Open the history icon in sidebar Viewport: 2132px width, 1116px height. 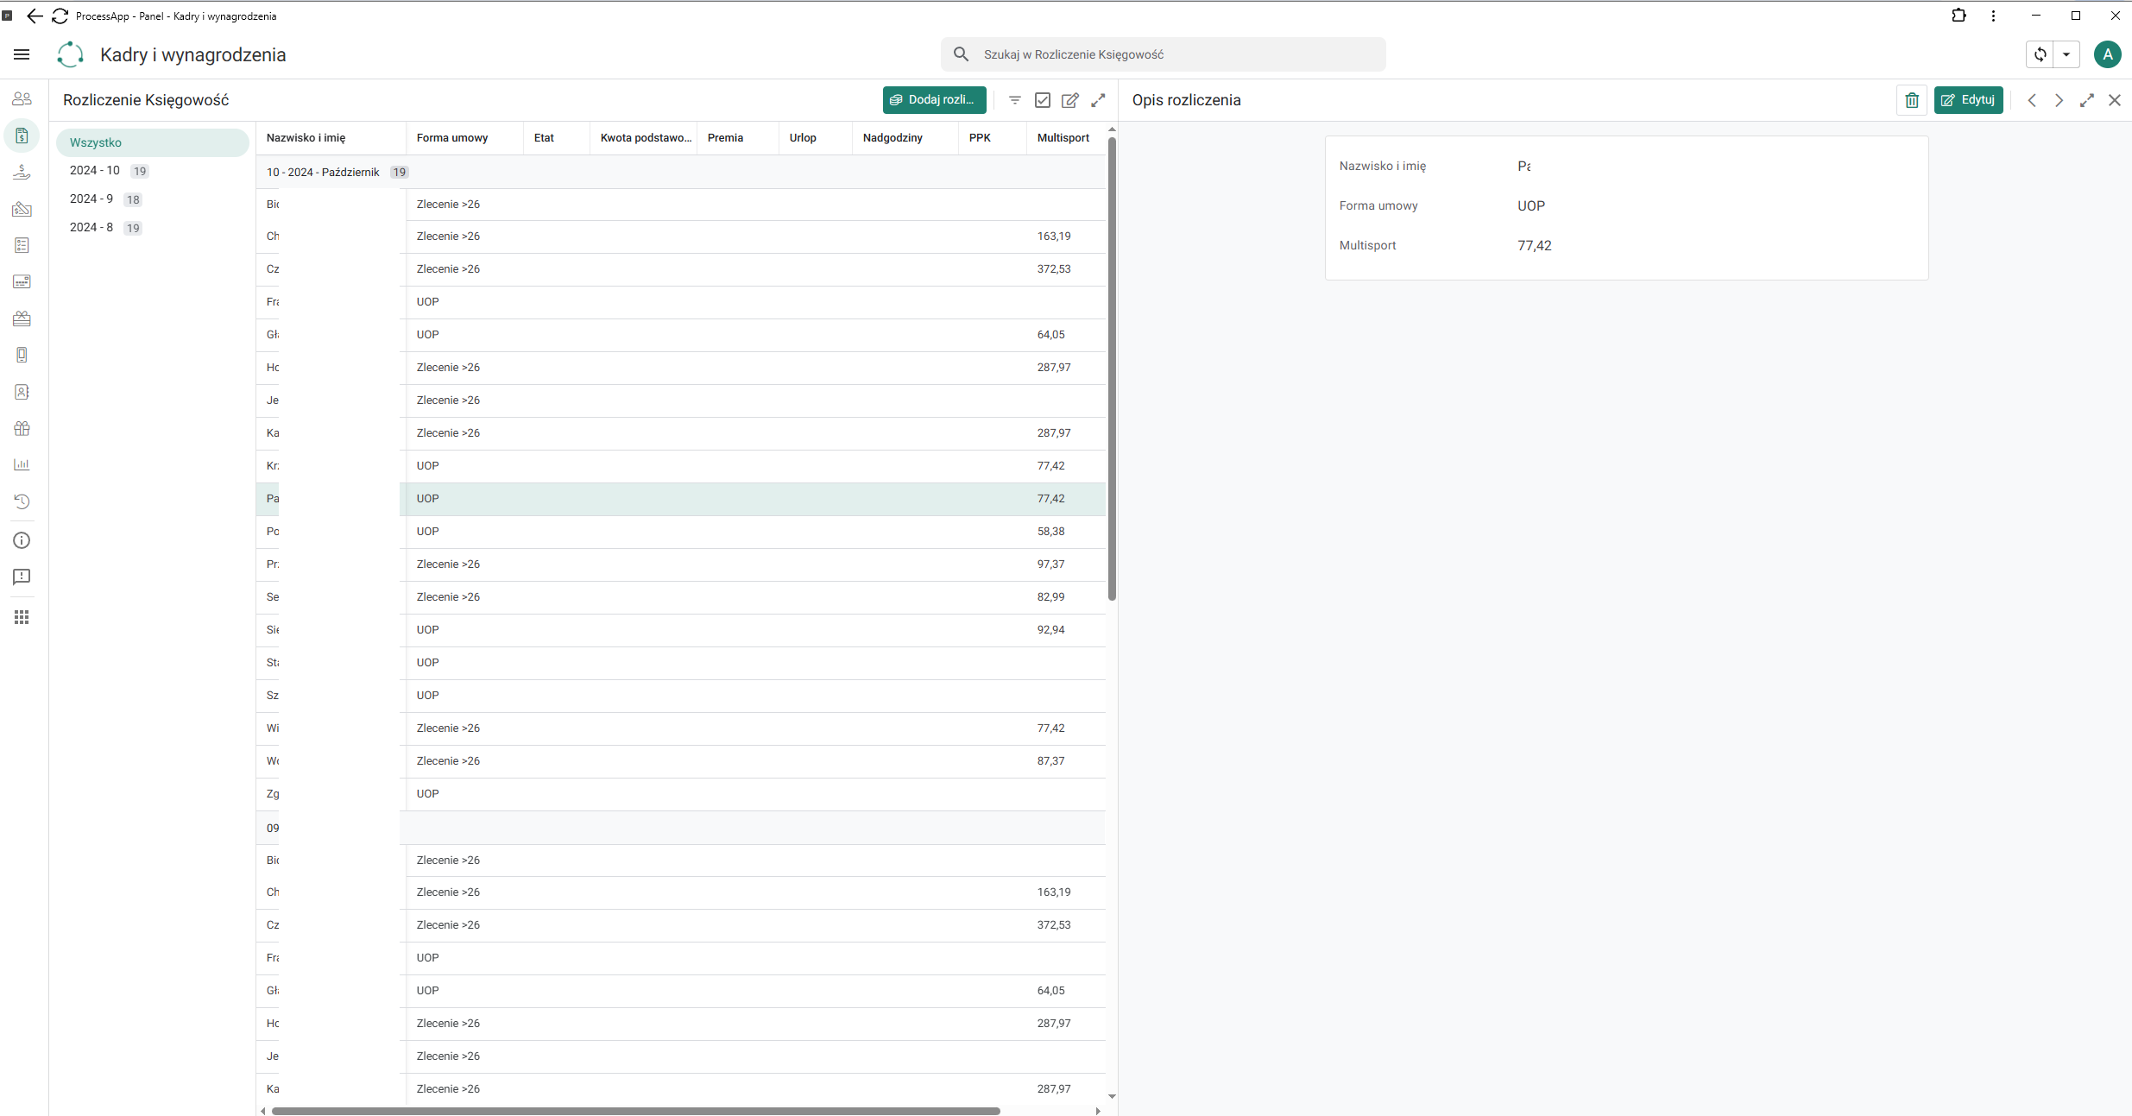(x=22, y=501)
